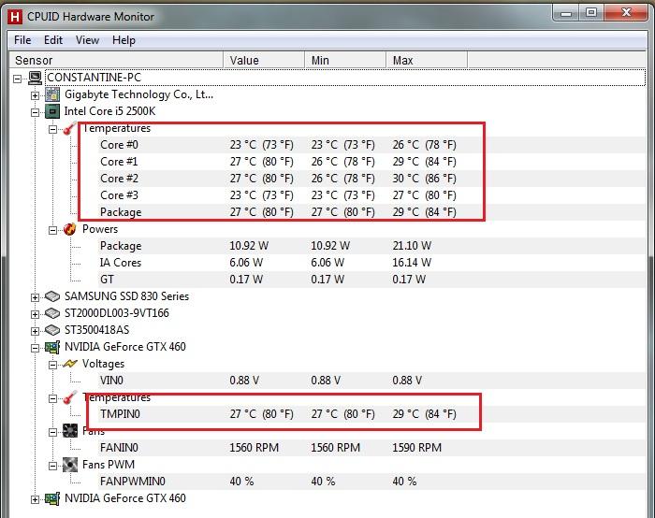Screen dimensions: 655x518
Task: Click the 16.14 W max IA Cores value
Action: 412,263
